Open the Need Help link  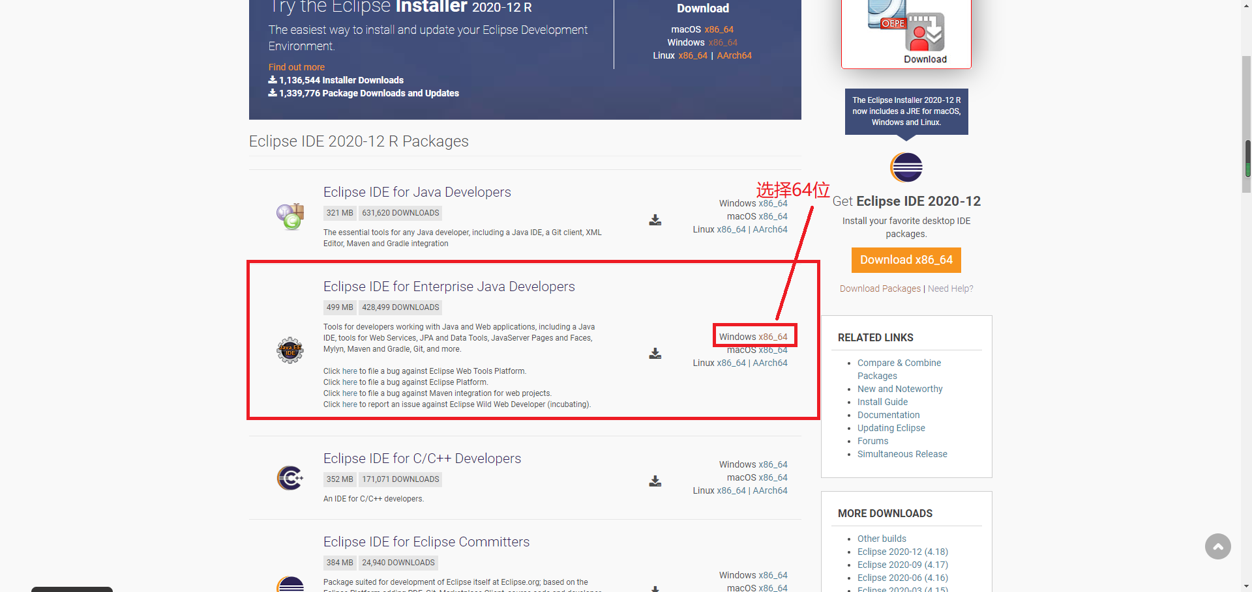coord(950,289)
